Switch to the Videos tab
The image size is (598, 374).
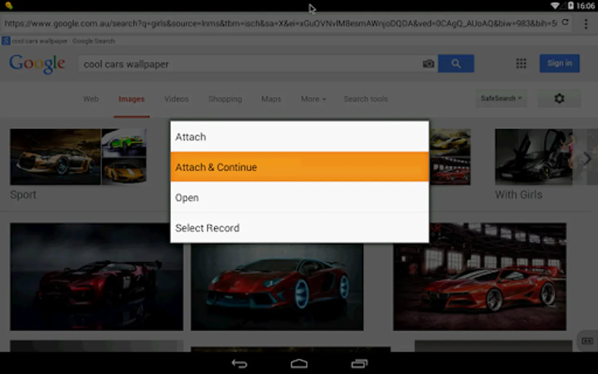(176, 99)
